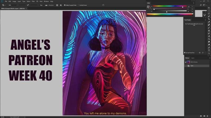Close the open document tab
Image resolution: width=211 pixels, height=118 pixels.
(x=26, y=8)
